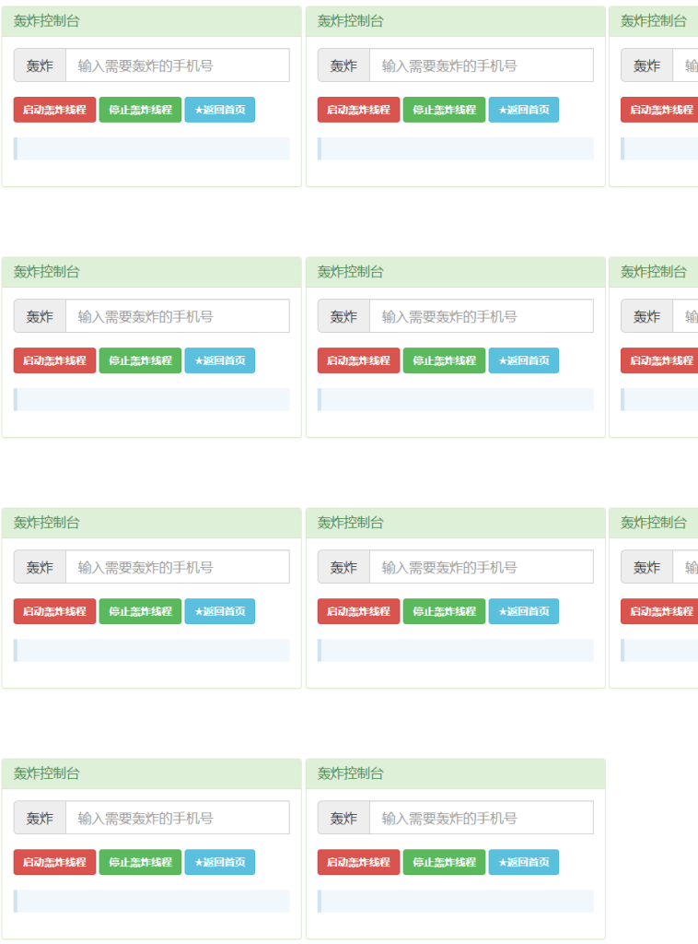Click ★返回首页 in bottom-left console panel
The height and width of the screenshot is (944, 698).
point(220,862)
